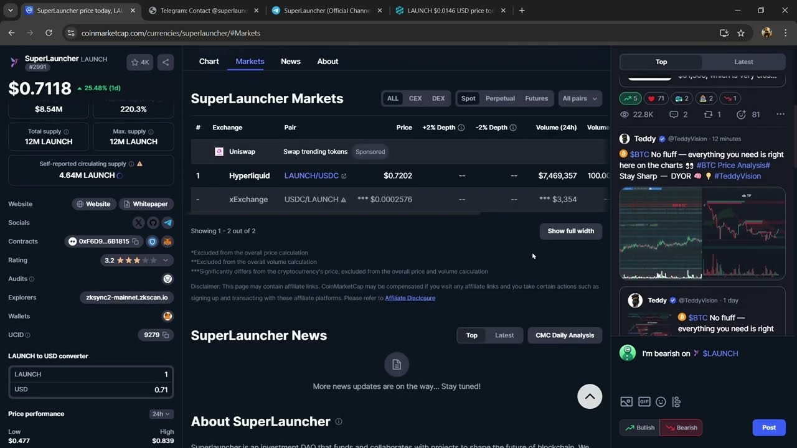
Task: Add token to MetaMask via fox icon in Contracts
Action: pyautogui.click(x=167, y=241)
